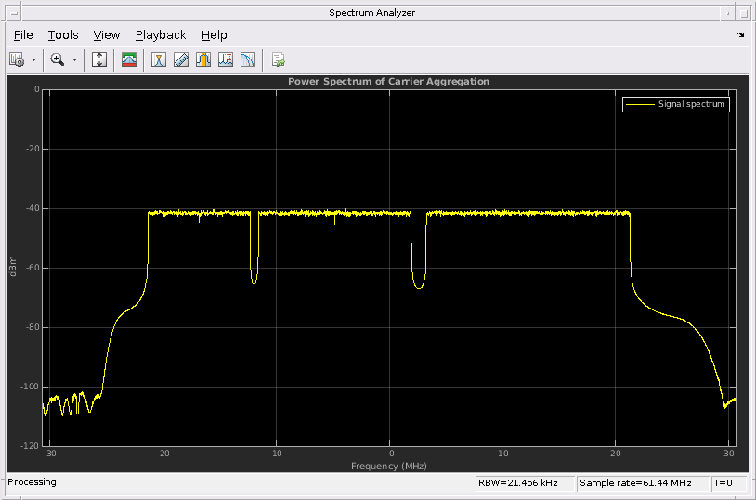The height and width of the screenshot is (500, 756).
Task: Toggle the spectral mask icon
Action: 129,59
